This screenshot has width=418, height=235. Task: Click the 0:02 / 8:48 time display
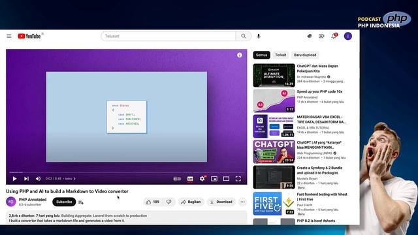pyautogui.click(x=54, y=178)
